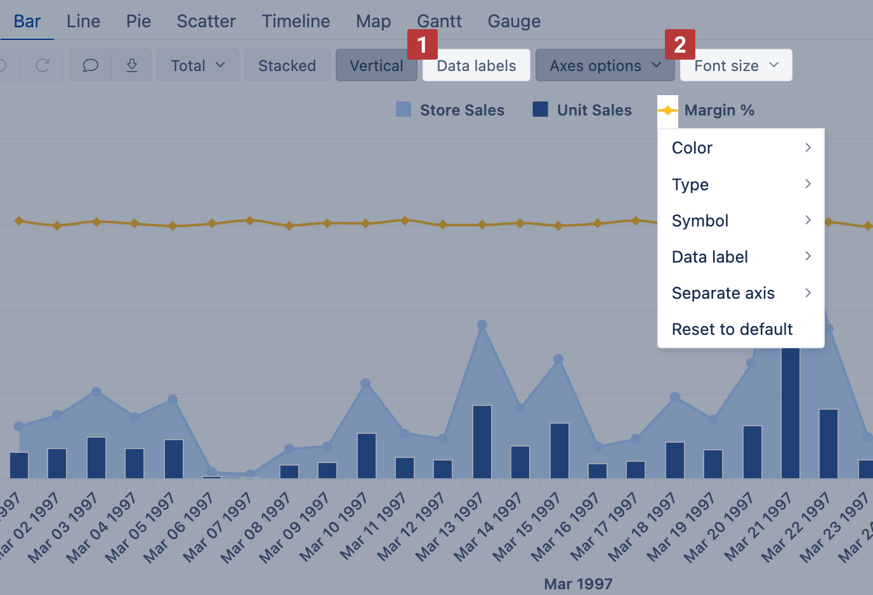Screen dimensions: 873x595
Task: Click the Margin % legend label
Action: pos(719,110)
